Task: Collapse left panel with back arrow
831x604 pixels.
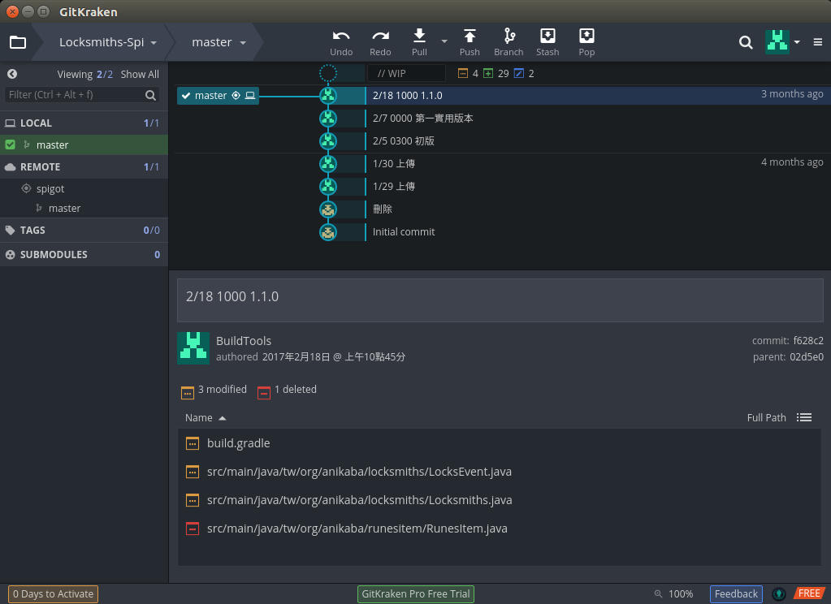Action: pos(12,74)
